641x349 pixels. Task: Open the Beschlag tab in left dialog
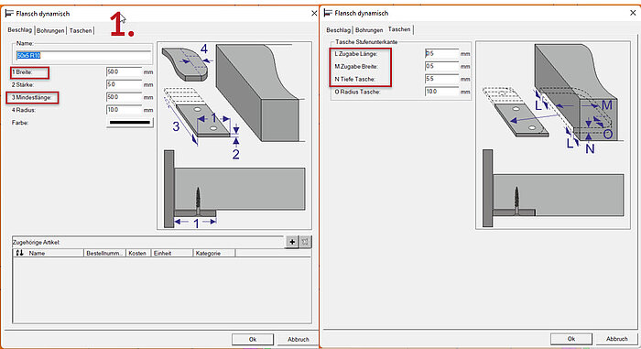[19, 30]
